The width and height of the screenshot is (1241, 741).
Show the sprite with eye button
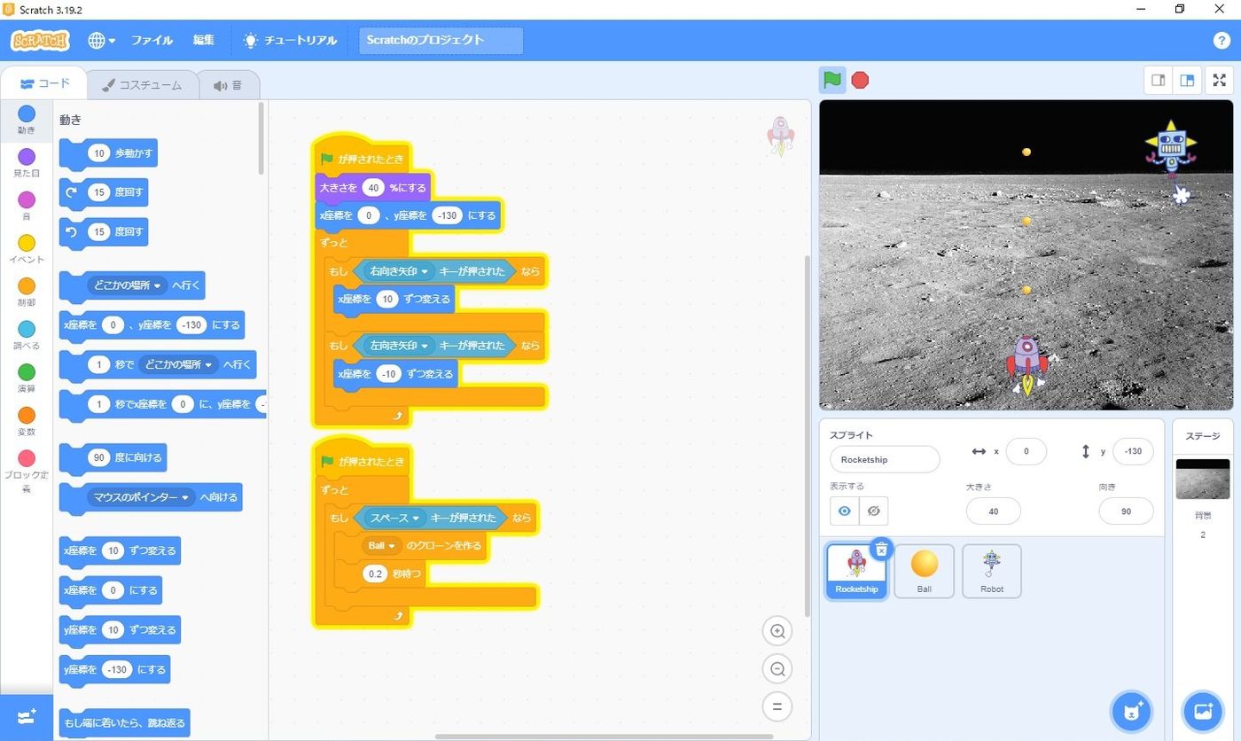click(x=844, y=511)
